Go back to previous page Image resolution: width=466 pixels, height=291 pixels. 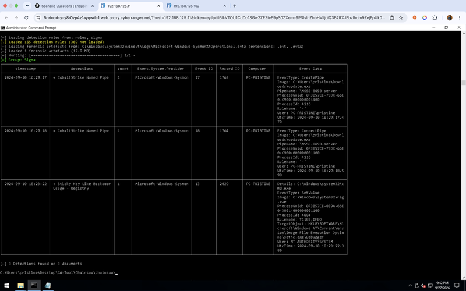[x=6, y=18]
